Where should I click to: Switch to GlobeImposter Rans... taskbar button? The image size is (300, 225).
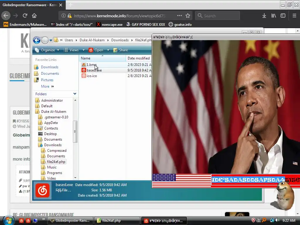point(70,221)
